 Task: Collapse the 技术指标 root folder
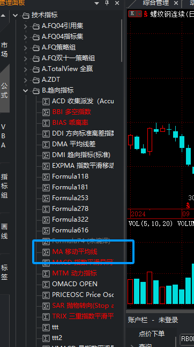[15, 15]
